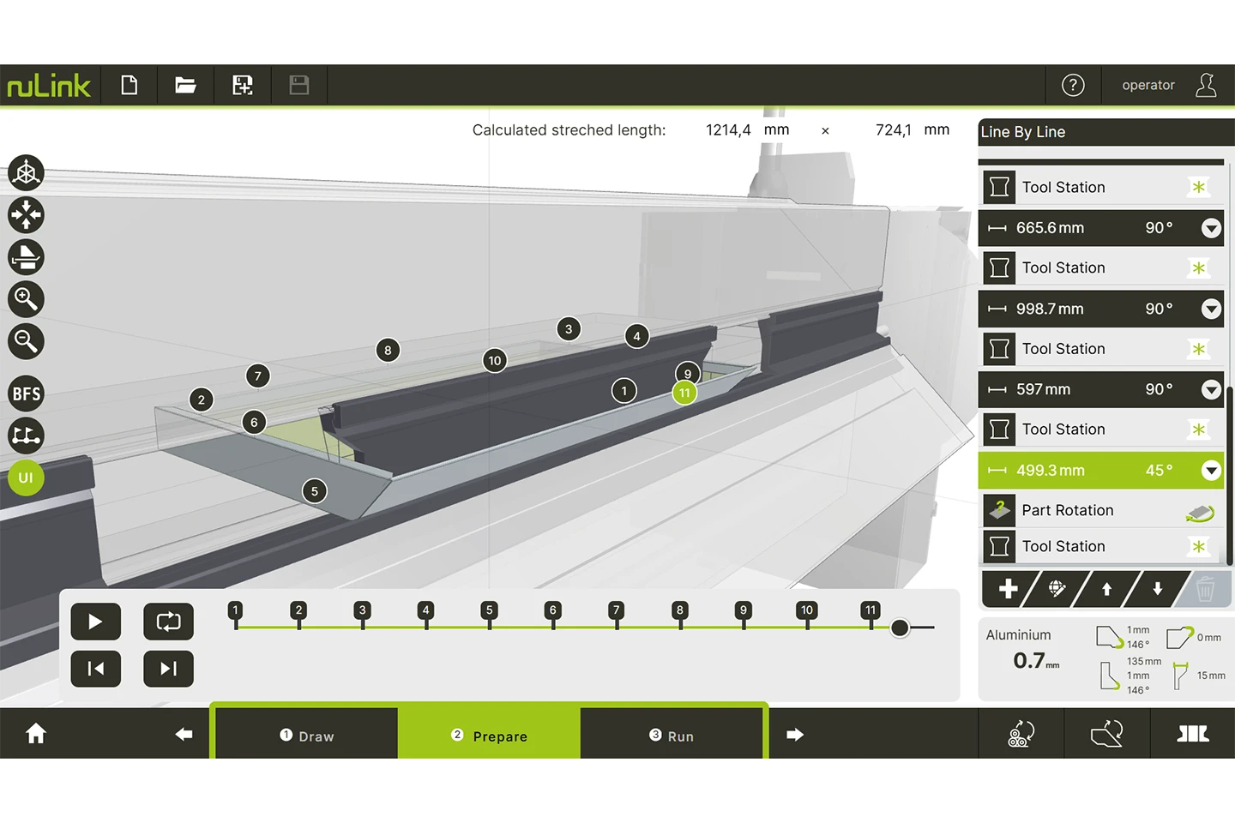Image resolution: width=1235 pixels, height=823 pixels.
Task: Toggle the Tool Station asterisk next to 665.6 mm
Action: (x=1198, y=187)
